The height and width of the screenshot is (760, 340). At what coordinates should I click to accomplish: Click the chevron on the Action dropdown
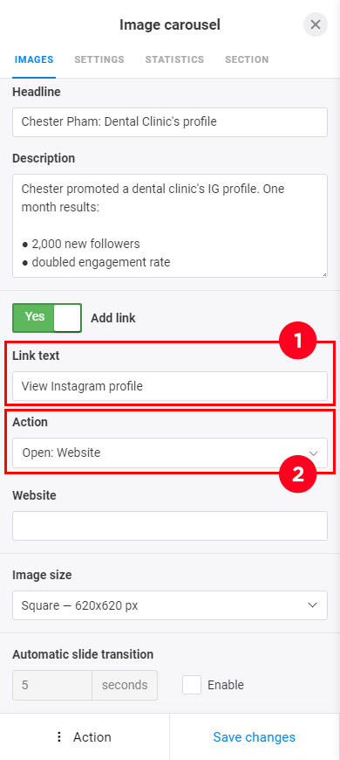313,453
